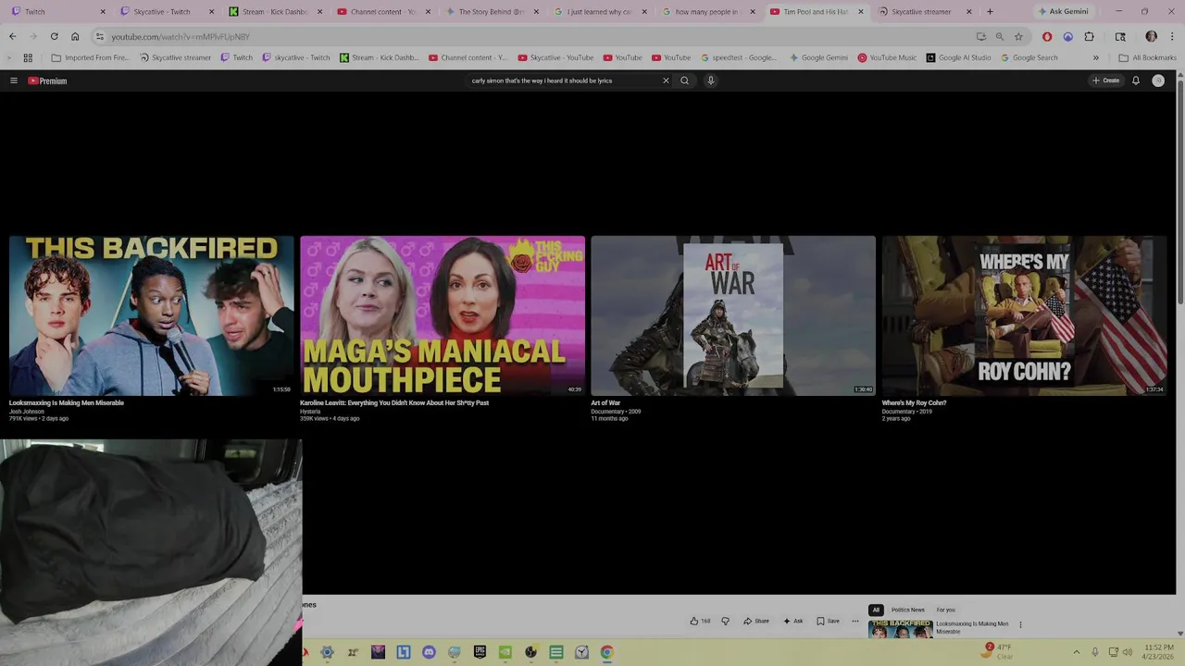Open Art of War title link
Screen dimensions: 1185x666
coord(605,402)
